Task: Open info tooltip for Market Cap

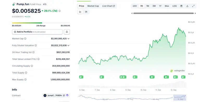Action: tap(25, 39)
